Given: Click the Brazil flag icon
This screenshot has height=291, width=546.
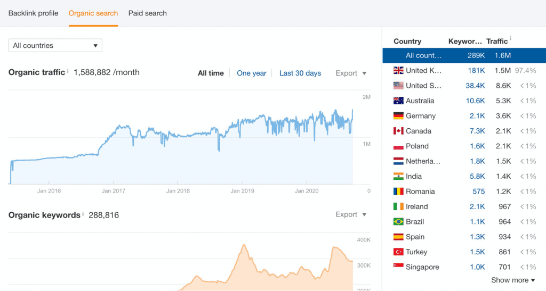Looking at the screenshot, I should (398, 221).
